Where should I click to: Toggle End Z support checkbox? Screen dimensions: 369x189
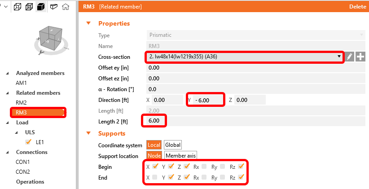(x=187, y=177)
